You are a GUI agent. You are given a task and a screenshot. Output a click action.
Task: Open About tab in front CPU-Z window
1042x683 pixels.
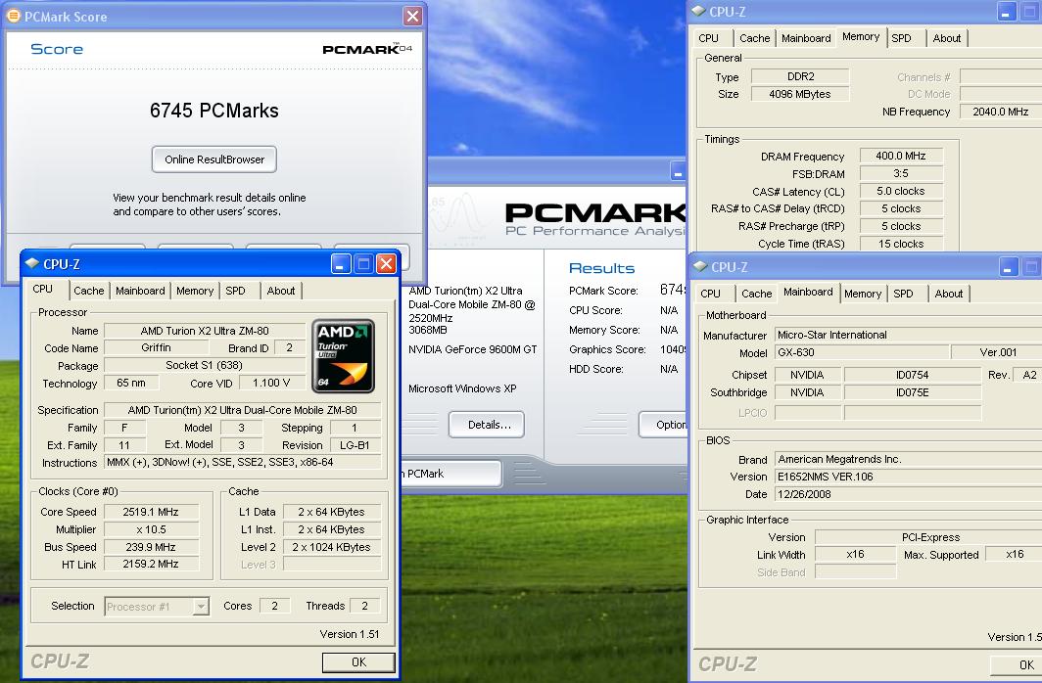[281, 291]
